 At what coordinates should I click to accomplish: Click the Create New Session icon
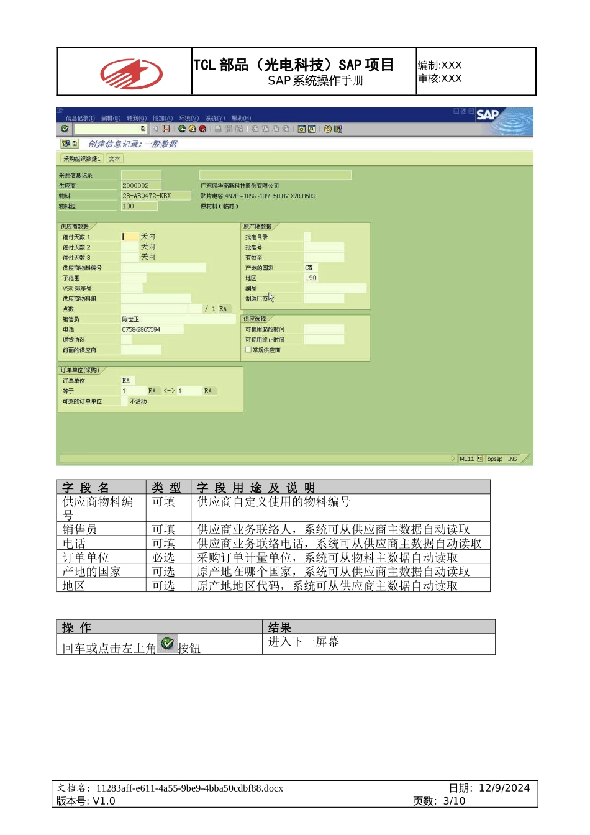(302, 129)
